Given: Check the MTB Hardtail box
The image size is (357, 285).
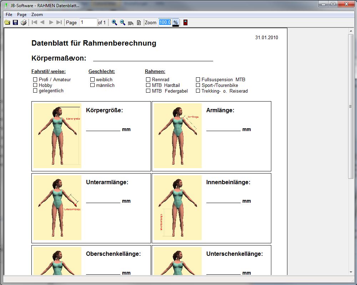Looking at the screenshot, I should [x=148, y=85].
